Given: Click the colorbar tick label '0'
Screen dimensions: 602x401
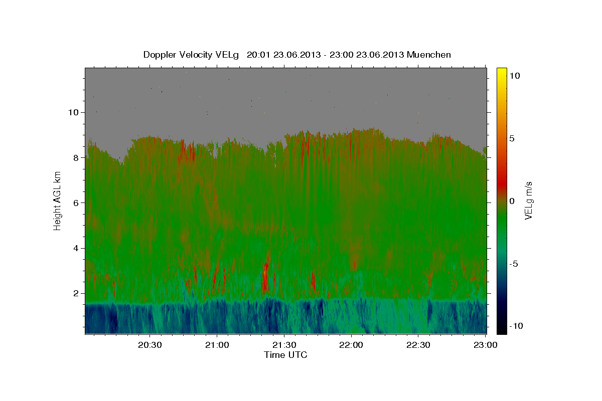Looking at the screenshot, I should (512, 201).
